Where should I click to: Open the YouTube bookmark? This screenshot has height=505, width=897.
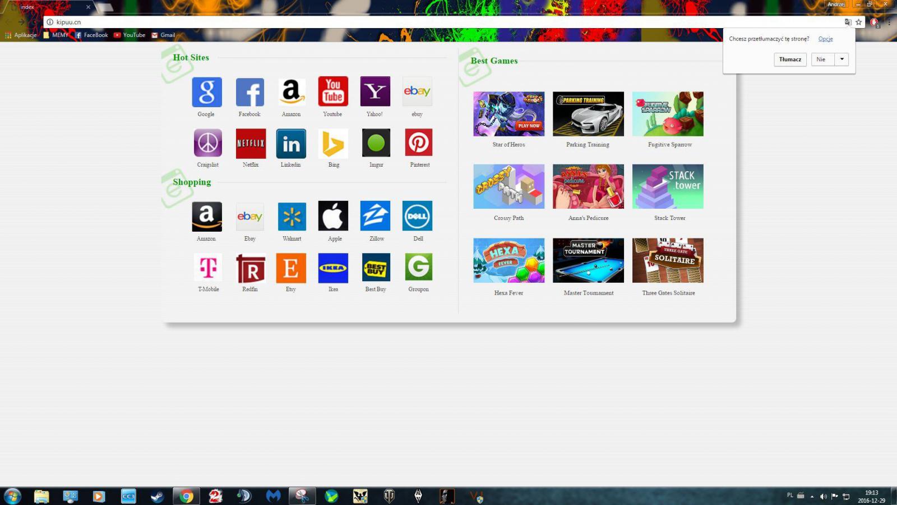pos(130,35)
